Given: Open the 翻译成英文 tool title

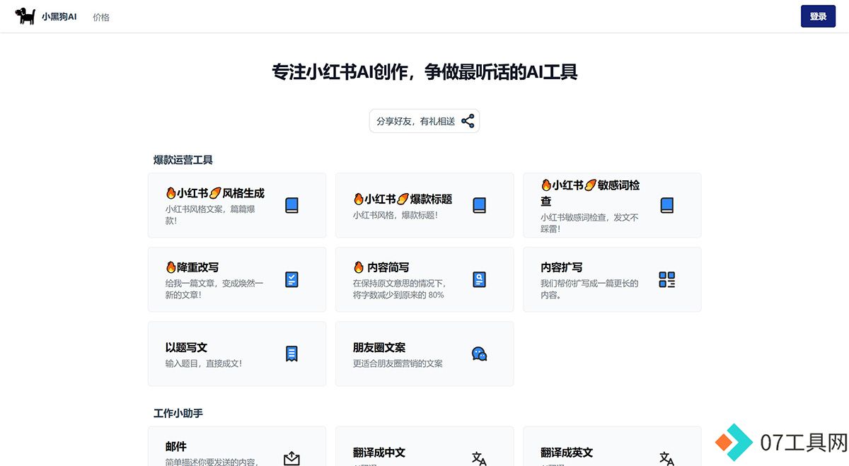Looking at the screenshot, I should (x=567, y=452).
